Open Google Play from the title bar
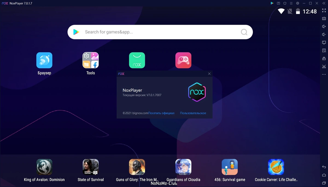Image resolution: width=328 pixels, height=187 pixels. [272, 3]
